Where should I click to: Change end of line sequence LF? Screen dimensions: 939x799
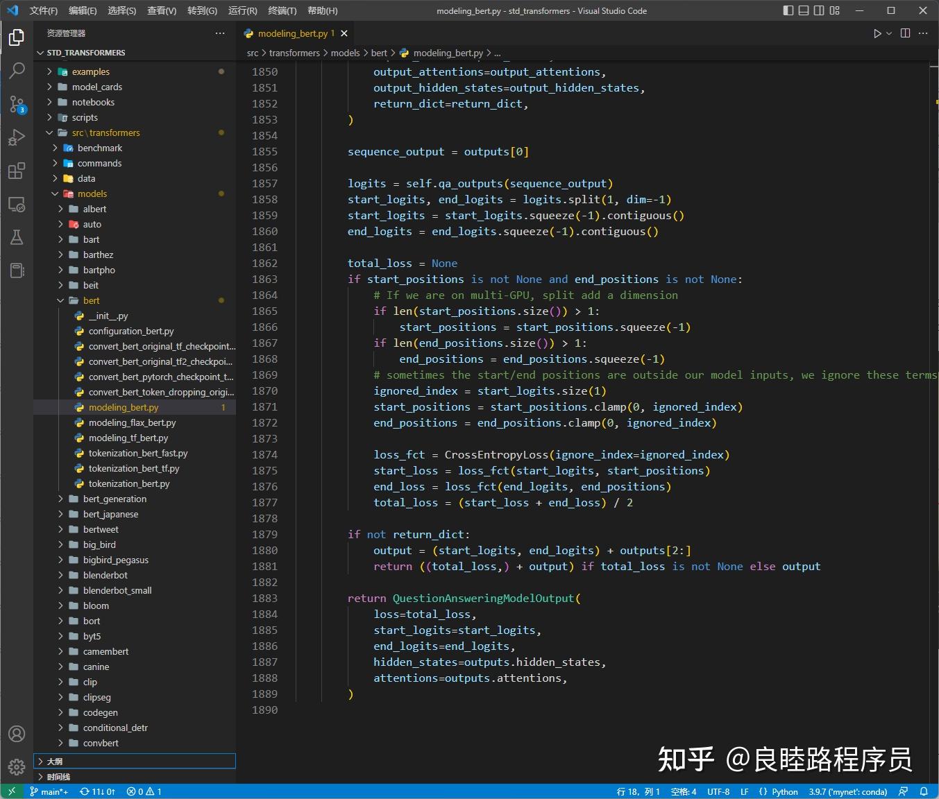[x=745, y=791]
